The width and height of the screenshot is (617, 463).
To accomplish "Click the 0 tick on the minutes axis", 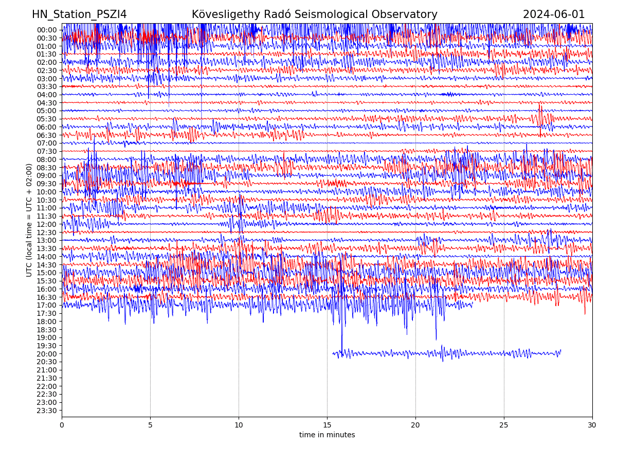I will (x=62, y=425).
